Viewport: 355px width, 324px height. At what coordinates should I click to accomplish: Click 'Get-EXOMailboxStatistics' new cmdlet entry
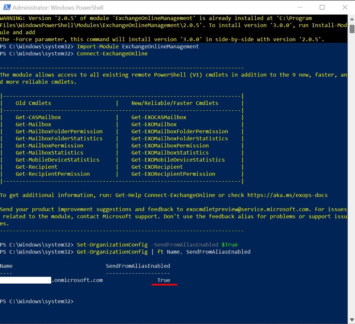click(x=170, y=153)
